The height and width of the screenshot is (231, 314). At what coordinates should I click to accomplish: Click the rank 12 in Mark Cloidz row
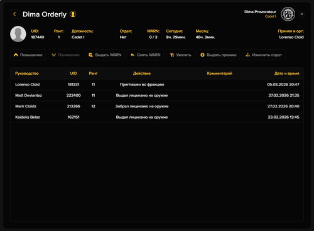pyautogui.click(x=93, y=106)
